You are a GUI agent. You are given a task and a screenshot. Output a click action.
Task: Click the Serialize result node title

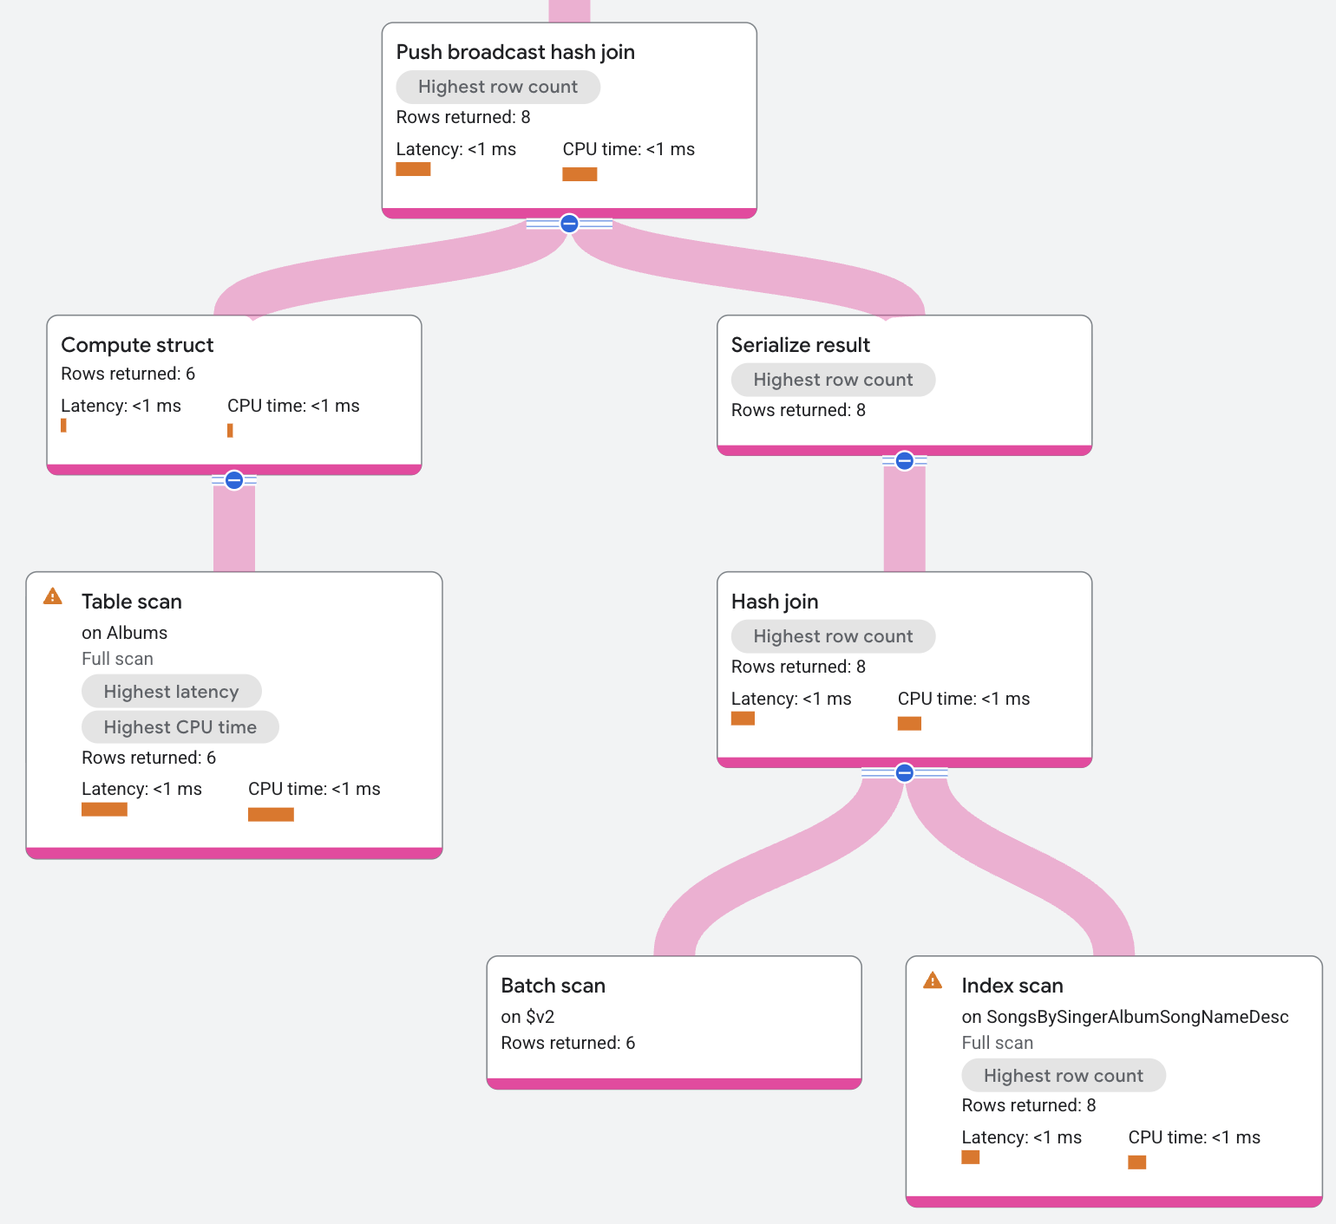click(x=800, y=345)
